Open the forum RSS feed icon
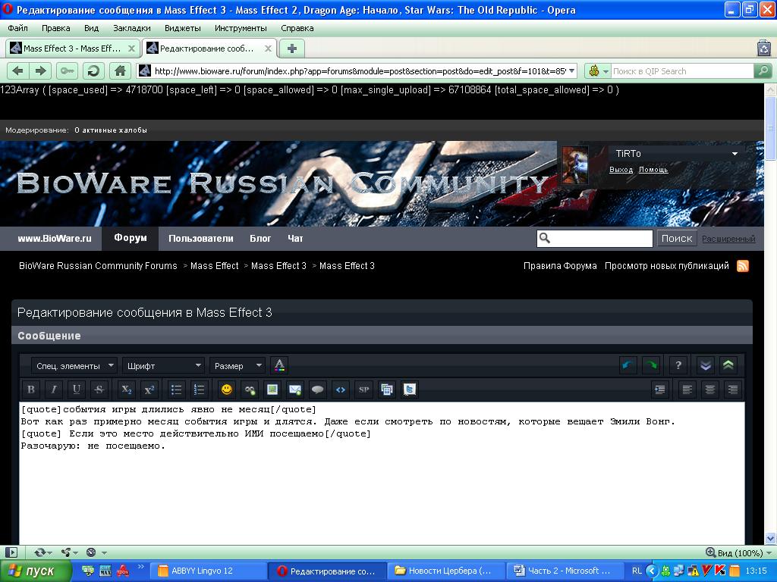The width and height of the screenshot is (777, 582). 742,266
